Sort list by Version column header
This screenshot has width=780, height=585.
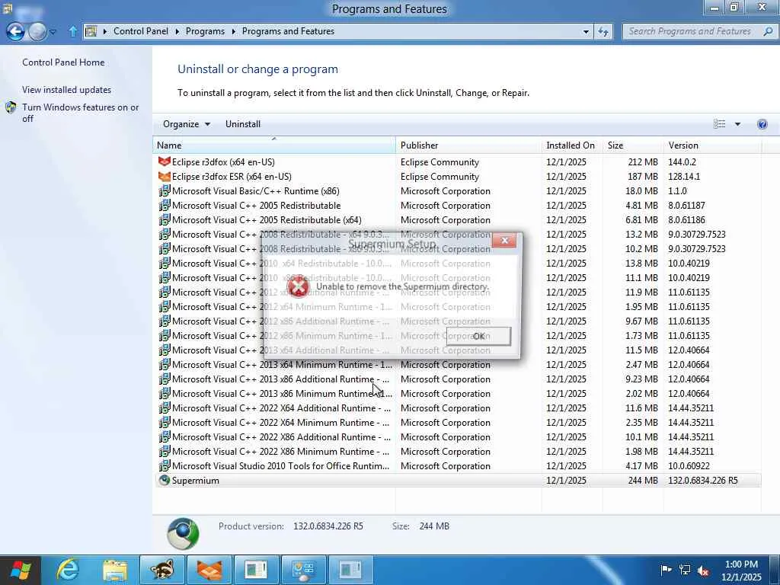point(711,145)
